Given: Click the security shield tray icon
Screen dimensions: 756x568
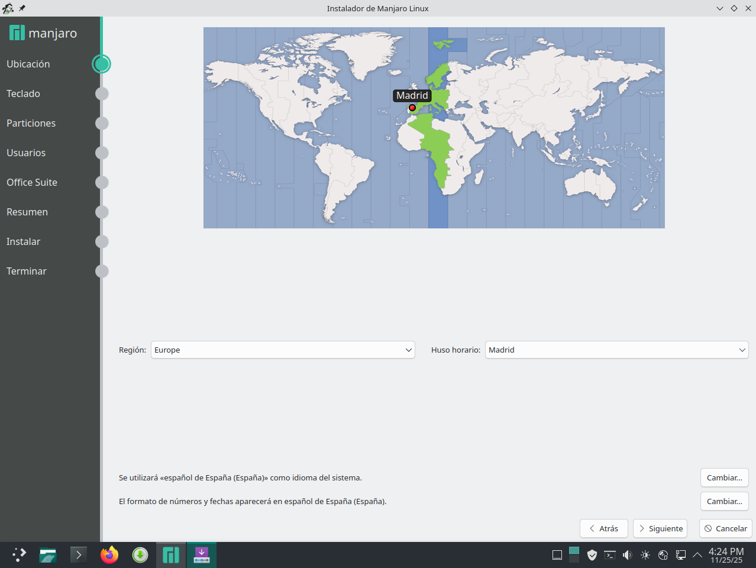Looking at the screenshot, I should coord(592,555).
